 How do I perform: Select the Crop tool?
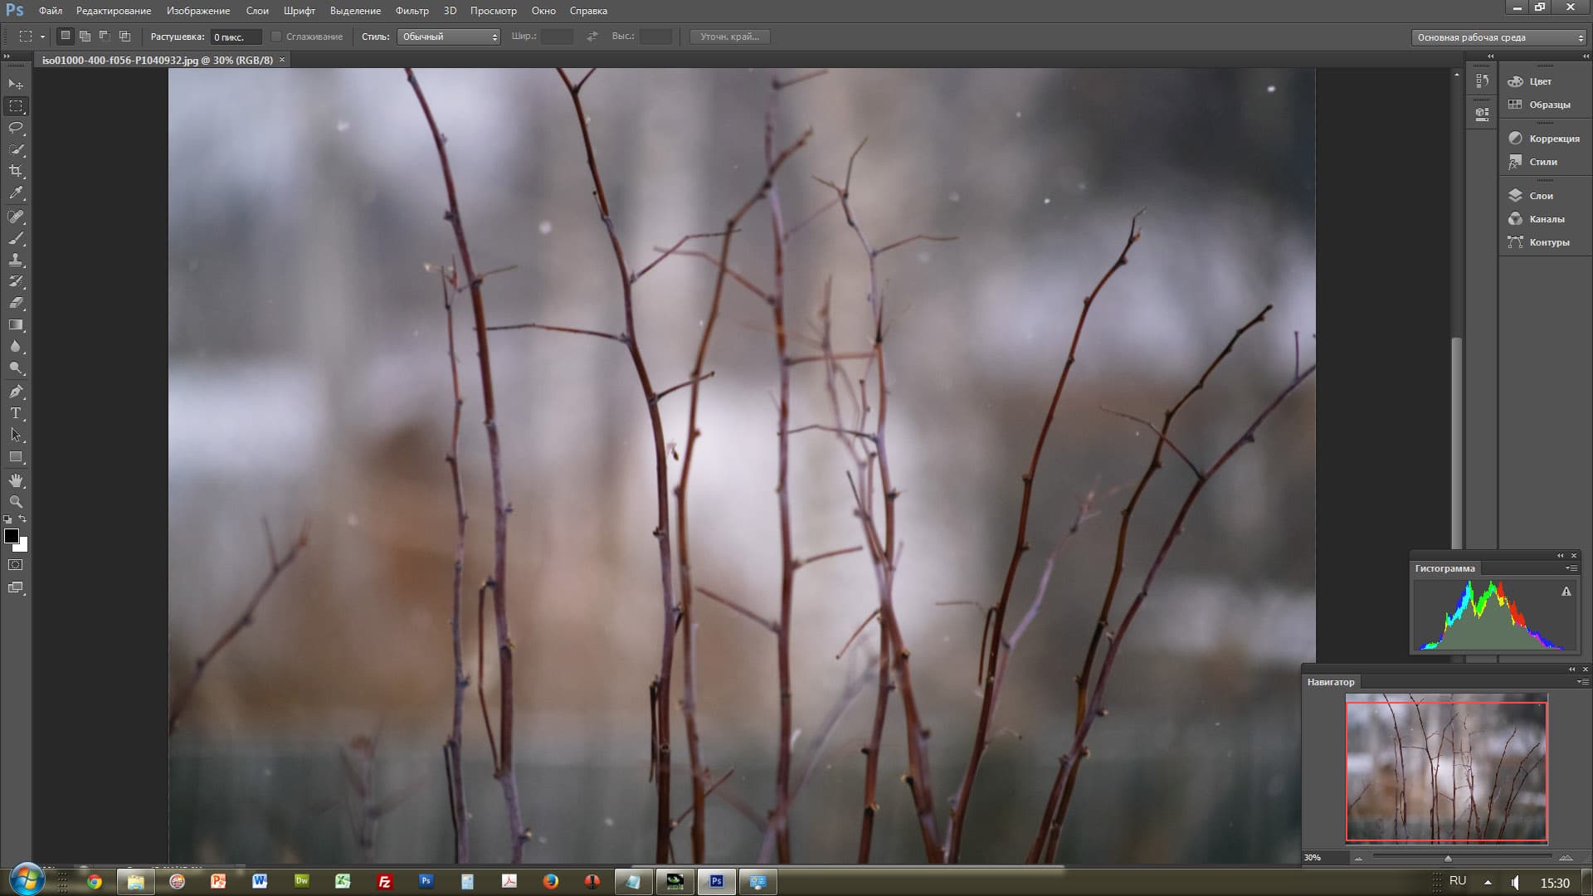(16, 171)
